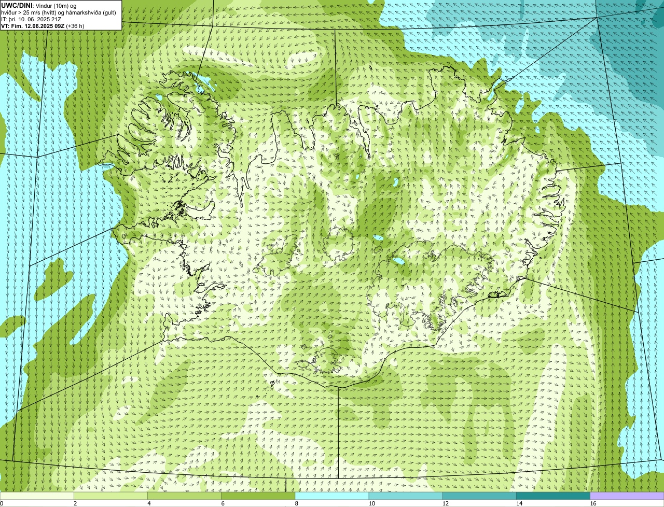Click the legend label "8"
Screen dimensions: 664x507
(297, 503)
